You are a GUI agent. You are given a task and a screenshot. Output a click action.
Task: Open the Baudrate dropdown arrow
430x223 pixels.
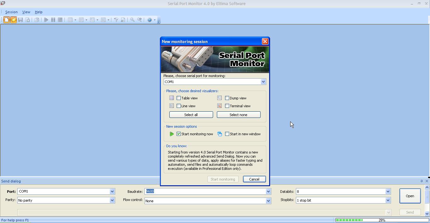268,191
